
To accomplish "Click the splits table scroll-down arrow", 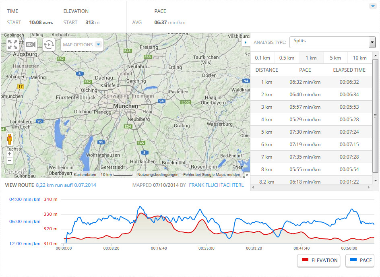I will pyautogui.click(x=375, y=181).
